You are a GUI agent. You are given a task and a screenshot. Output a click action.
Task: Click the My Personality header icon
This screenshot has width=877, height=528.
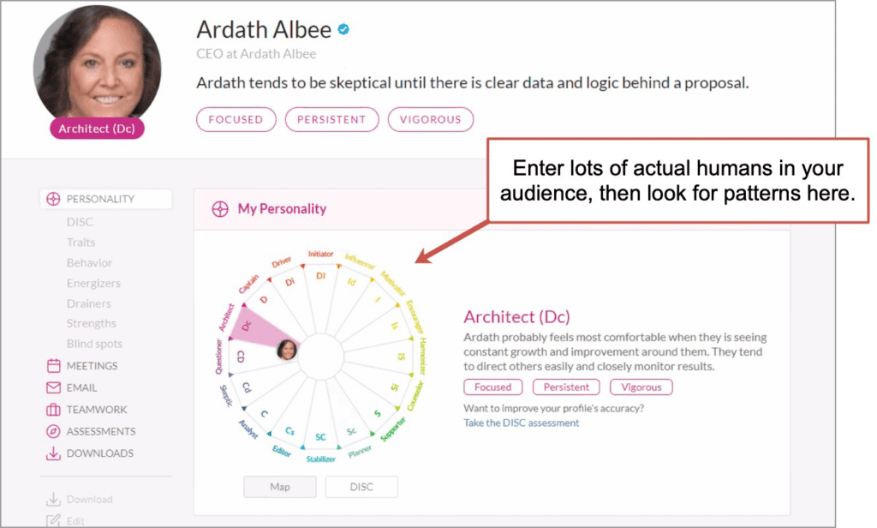coord(220,208)
